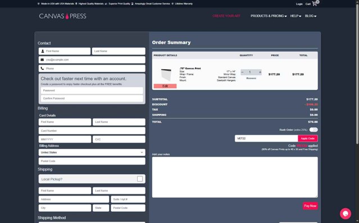359x223 pixels.
Task: Click the Card Details First Name field
Action: pyautogui.click(x=65, y=122)
